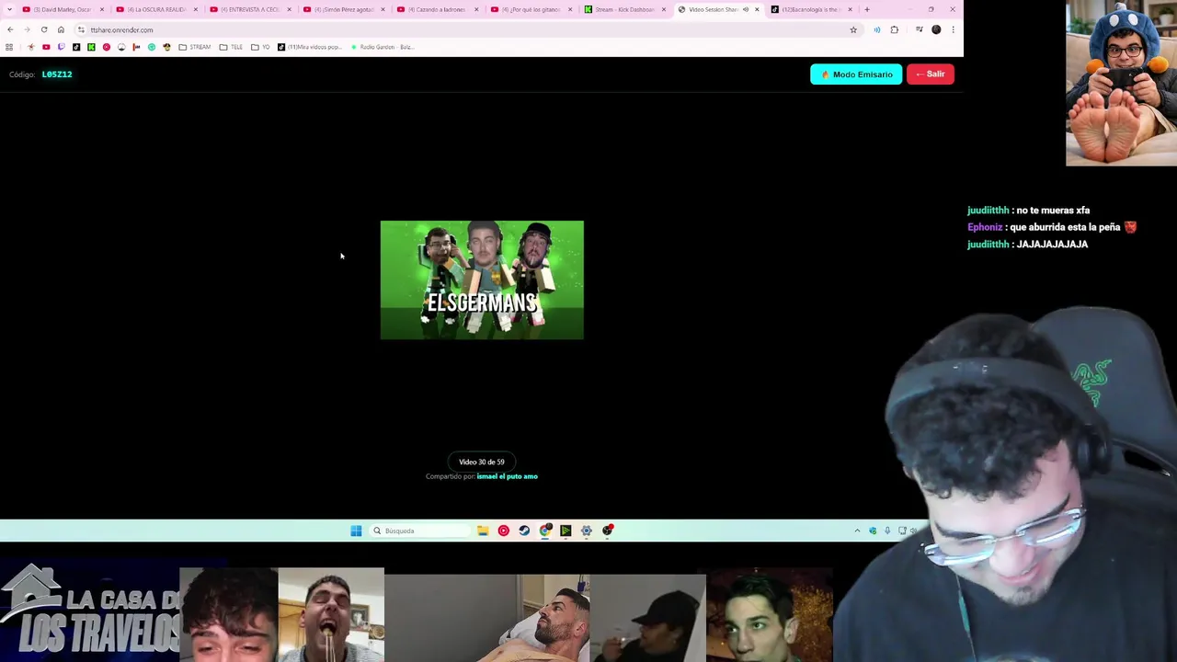Show hidden system tray icons
1177x662 pixels.
tap(857, 531)
